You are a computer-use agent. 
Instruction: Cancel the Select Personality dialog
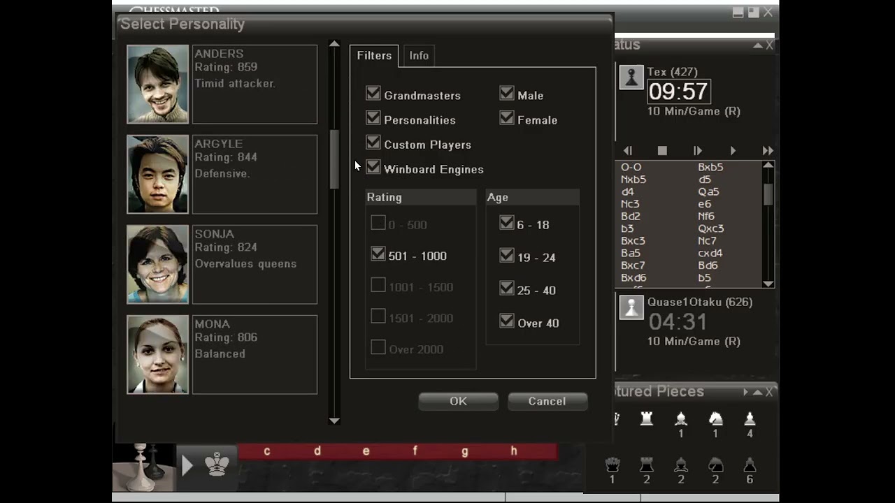click(x=547, y=401)
